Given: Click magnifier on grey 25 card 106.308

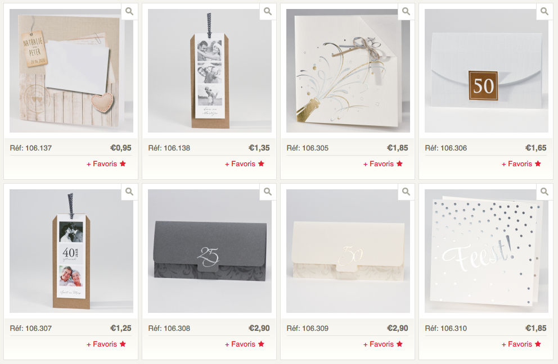Looking at the screenshot, I should pos(268,192).
